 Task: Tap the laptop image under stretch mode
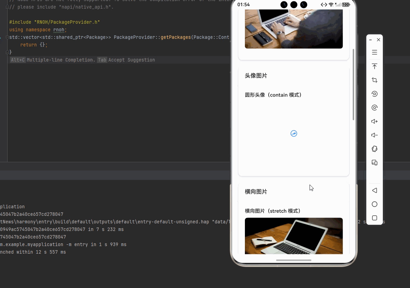pos(294,236)
